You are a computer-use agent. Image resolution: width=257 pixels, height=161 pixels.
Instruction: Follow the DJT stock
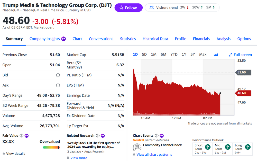(128, 8)
